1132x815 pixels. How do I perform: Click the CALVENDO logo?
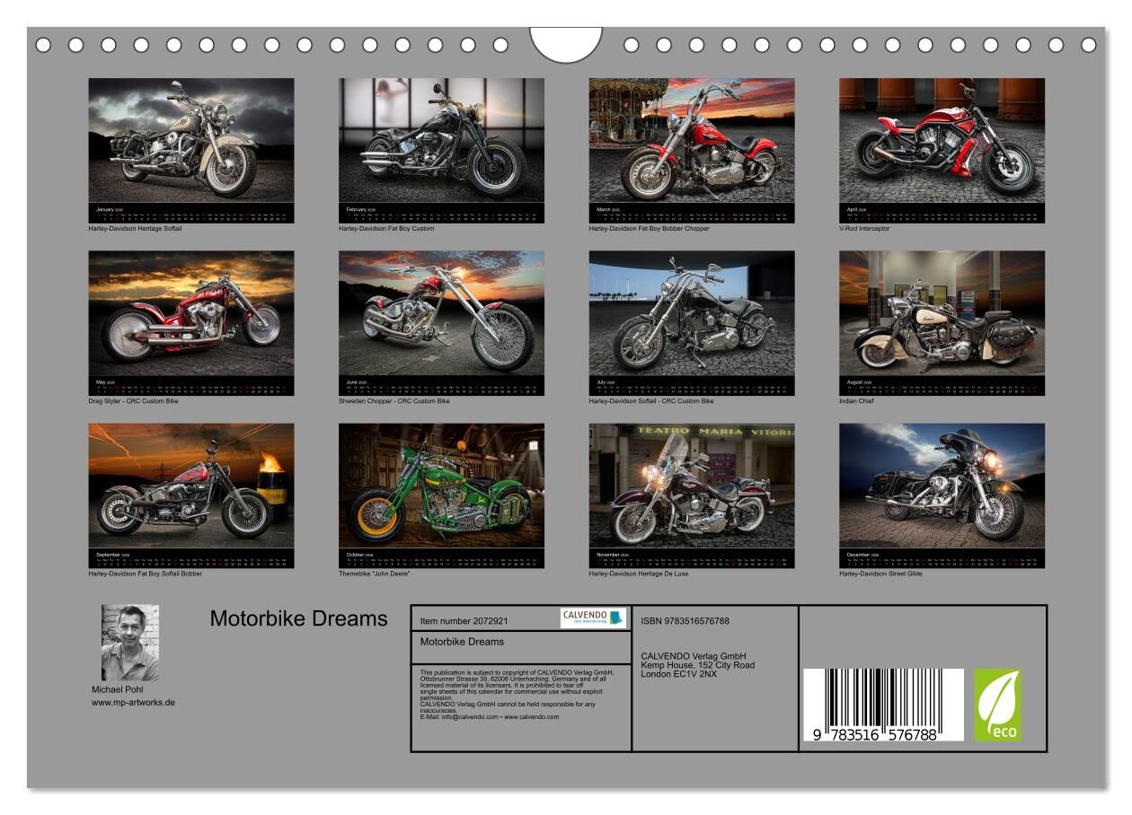(592, 618)
